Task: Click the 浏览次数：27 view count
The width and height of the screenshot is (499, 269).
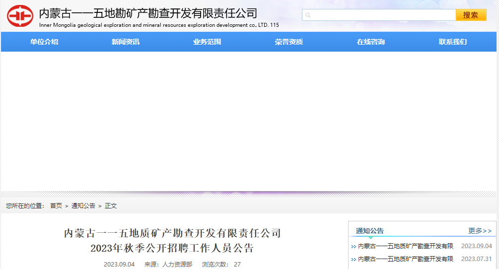Action: tap(221, 265)
